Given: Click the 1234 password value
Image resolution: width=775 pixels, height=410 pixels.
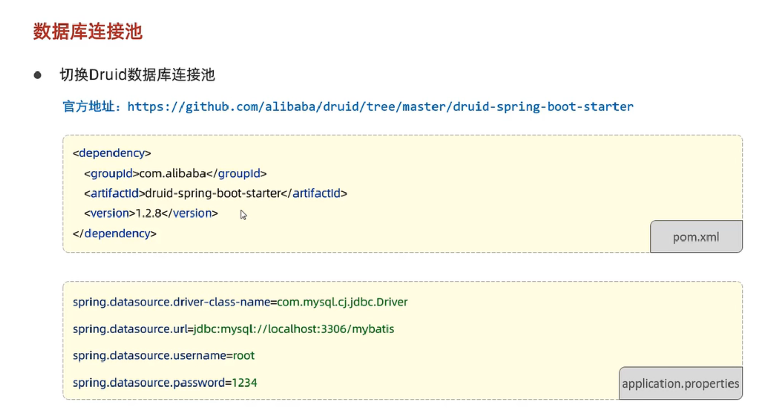Looking at the screenshot, I should pyautogui.click(x=244, y=383).
